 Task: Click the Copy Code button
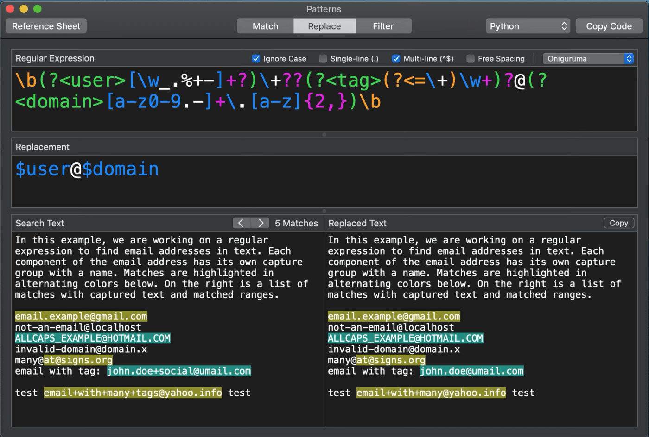coord(609,26)
